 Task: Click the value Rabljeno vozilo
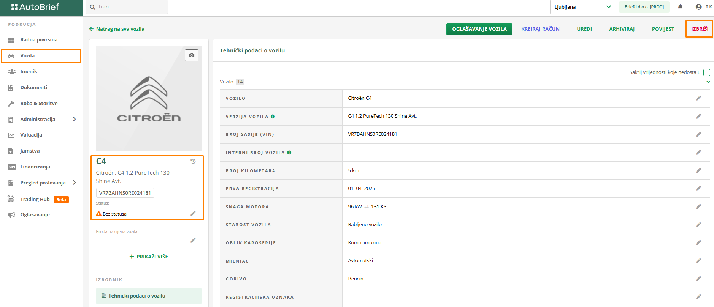365,225
